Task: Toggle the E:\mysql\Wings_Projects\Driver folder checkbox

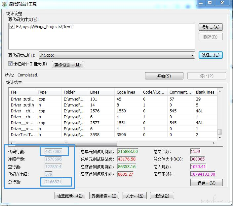Action: 12,27
